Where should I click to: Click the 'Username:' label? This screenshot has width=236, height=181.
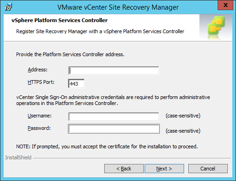click(39, 116)
